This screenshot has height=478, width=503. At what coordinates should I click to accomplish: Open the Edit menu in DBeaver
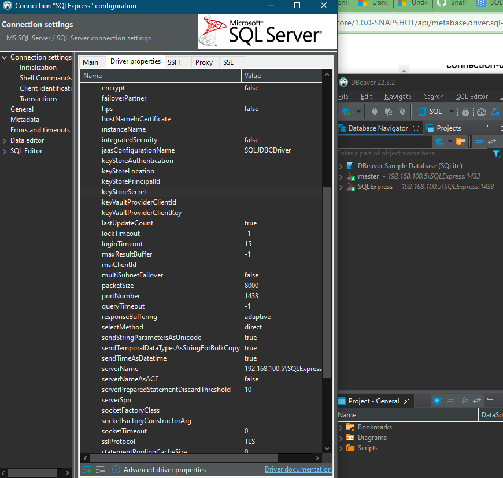(367, 97)
